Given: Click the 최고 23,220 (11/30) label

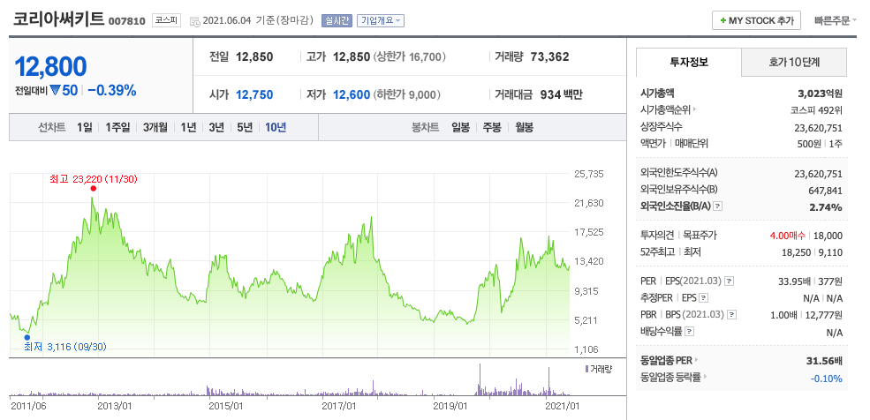Looking at the screenshot, I should [94, 179].
